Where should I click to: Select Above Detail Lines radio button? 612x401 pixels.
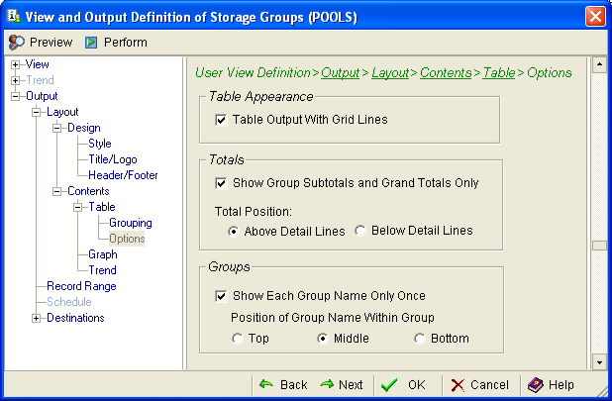point(234,232)
